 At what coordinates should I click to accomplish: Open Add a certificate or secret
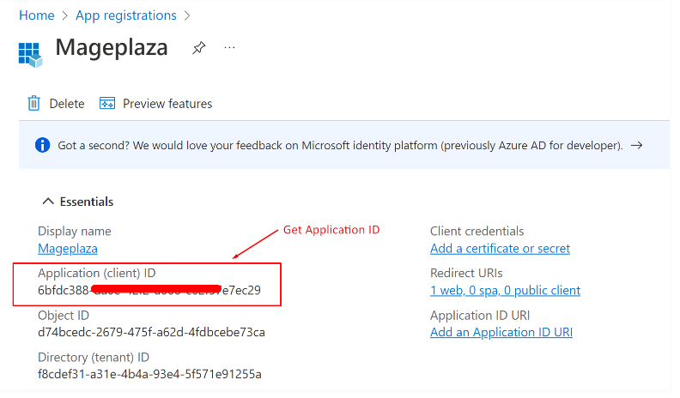[500, 249]
